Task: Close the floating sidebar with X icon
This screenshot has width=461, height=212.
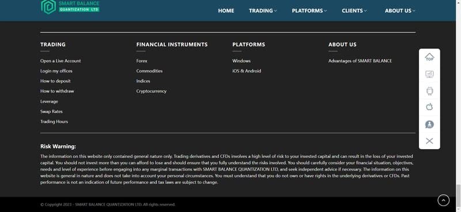Action: click(429, 141)
